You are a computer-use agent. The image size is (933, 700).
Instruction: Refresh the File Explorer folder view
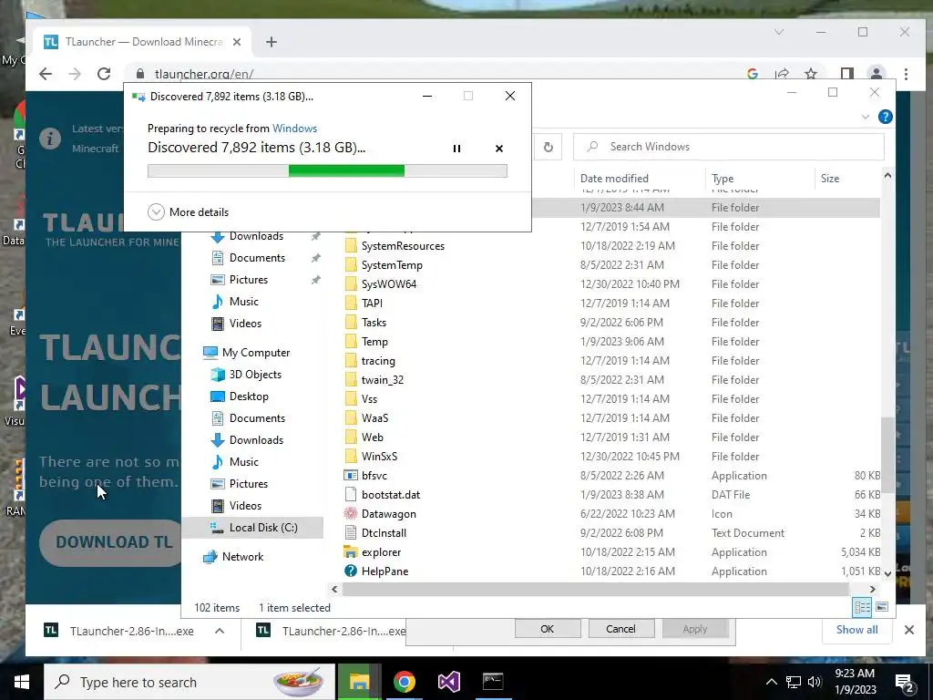[x=548, y=147]
